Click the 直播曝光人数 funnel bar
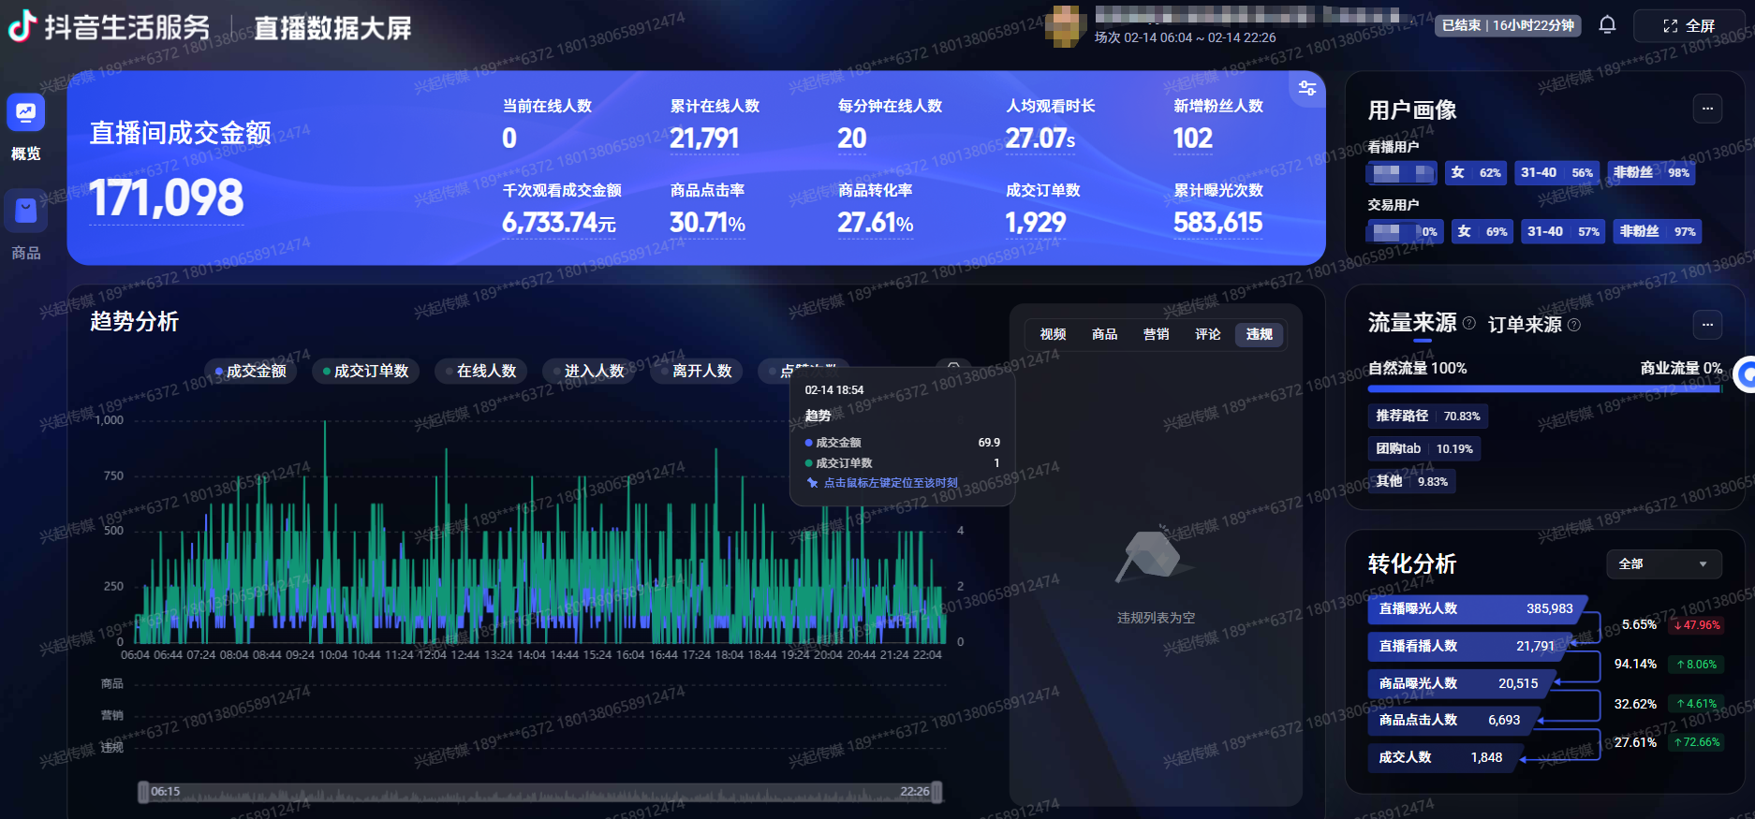The image size is (1755, 819). point(1477,608)
